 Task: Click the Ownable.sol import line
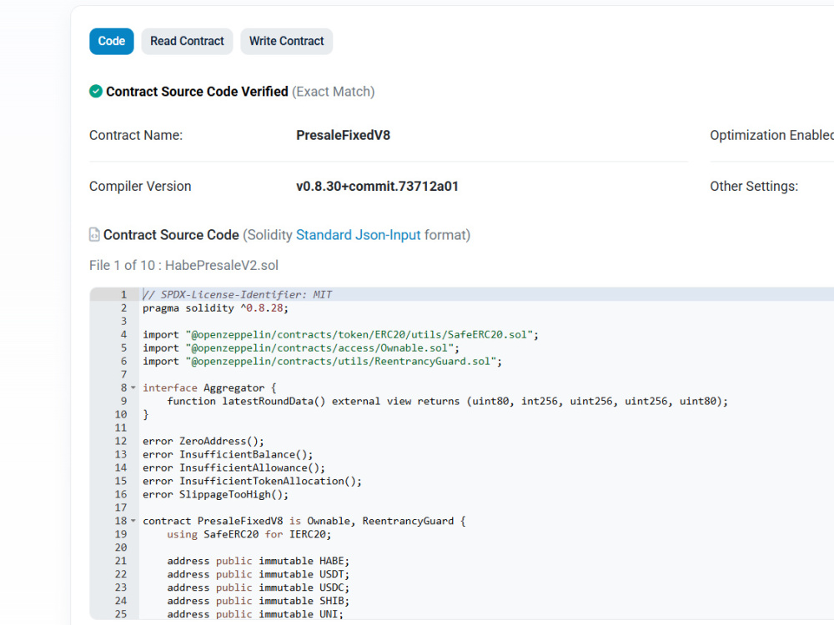tap(301, 348)
